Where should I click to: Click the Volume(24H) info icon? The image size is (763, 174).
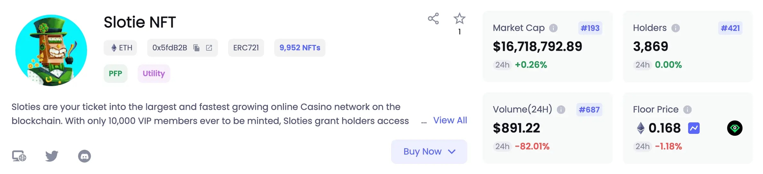pos(561,110)
